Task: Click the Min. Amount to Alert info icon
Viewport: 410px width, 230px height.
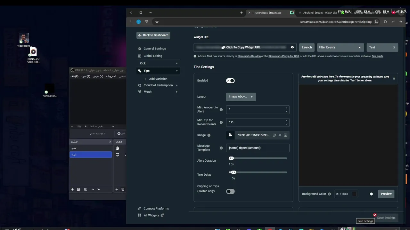Action: (x=221, y=110)
